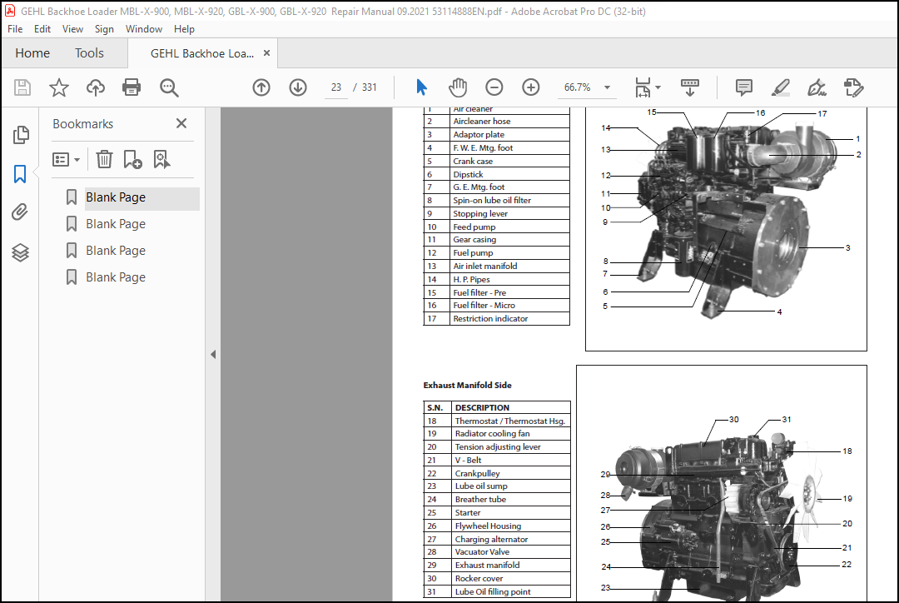Click the Print icon
The width and height of the screenshot is (899, 603).
tap(132, 87)
